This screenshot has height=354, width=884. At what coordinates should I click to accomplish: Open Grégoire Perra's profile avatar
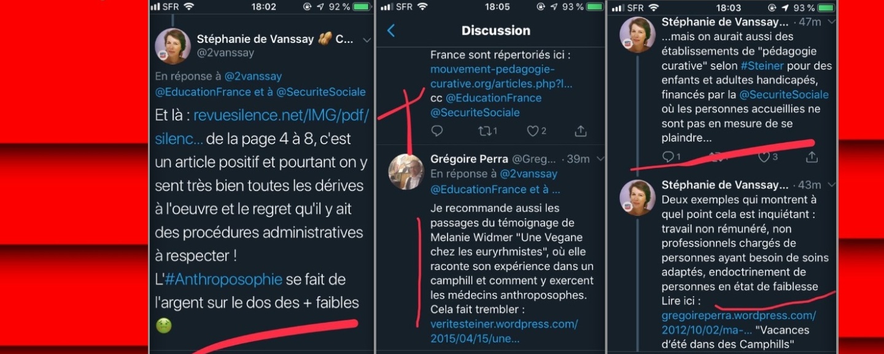pyautogui.click(x=406, y=172)
